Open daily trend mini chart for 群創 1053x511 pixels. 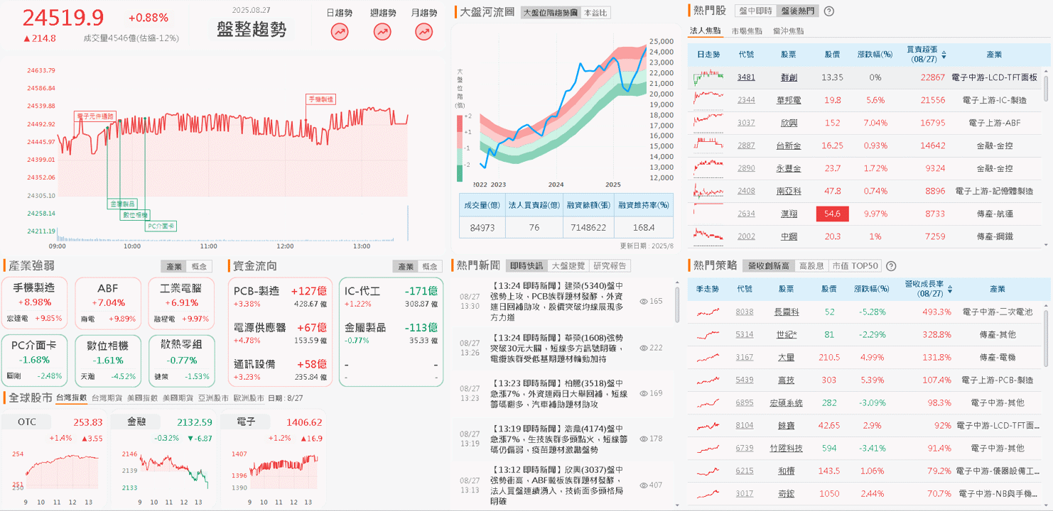coord(708,77)
